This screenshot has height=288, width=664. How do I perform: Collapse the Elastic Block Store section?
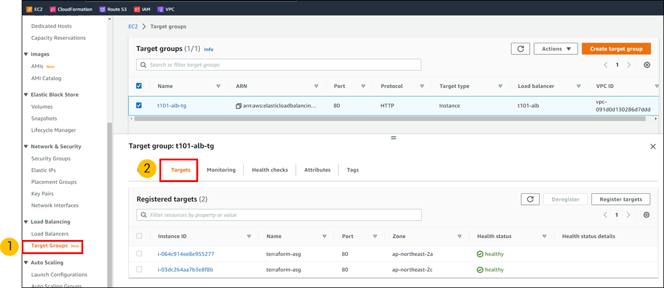pyautogui.click(x=26, y=95)
